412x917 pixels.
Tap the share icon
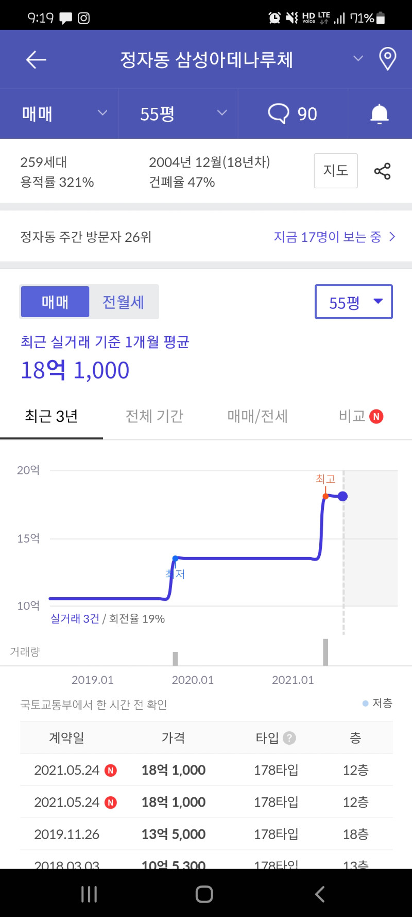(382, 171)
